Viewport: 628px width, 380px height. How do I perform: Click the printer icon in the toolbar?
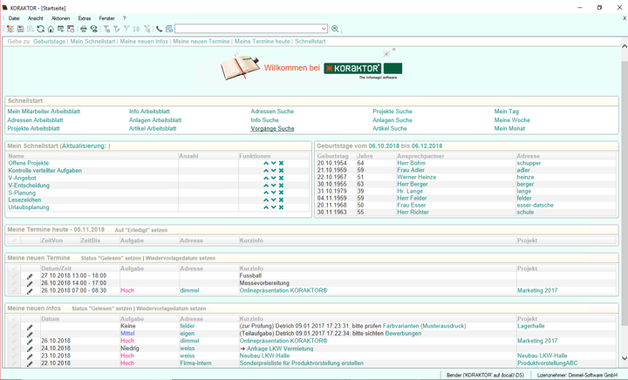pyautogui.click(x=84, y=29)
